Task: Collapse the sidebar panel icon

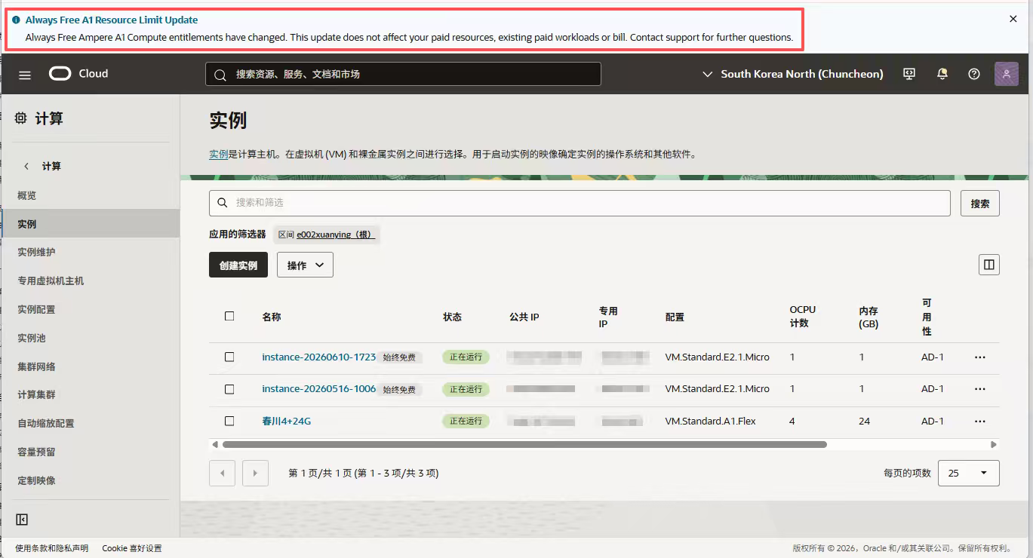Action: [22, 520]
